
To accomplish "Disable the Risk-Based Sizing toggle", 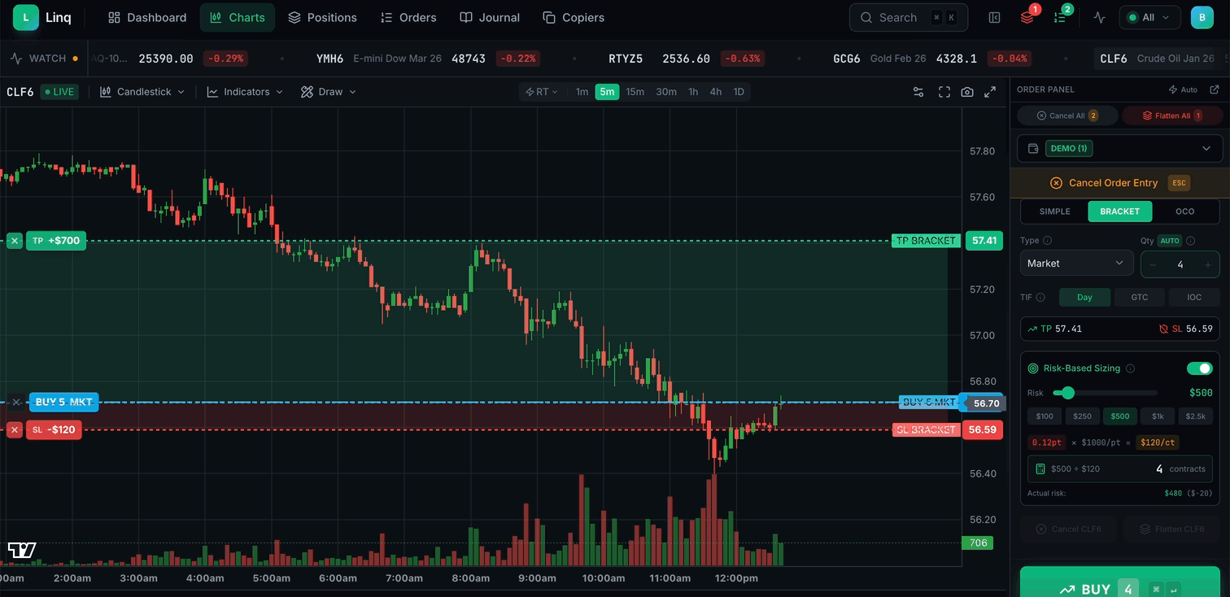I will coord(1200,368).
